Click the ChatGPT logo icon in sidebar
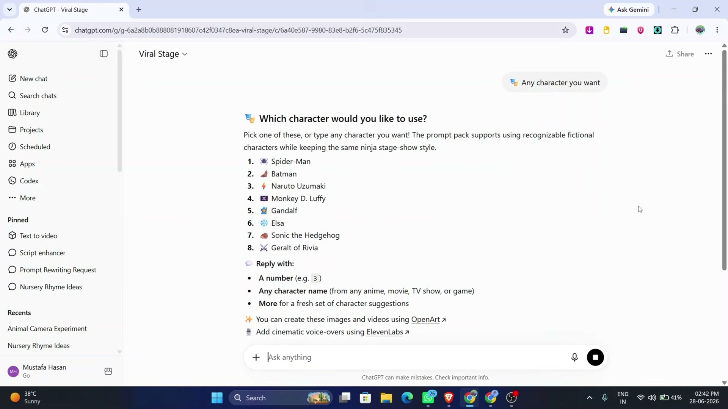The height and width of the screenshot is (409, 728). coord(13,54)
